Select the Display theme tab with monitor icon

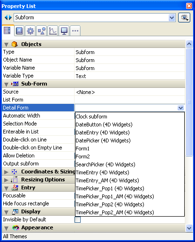click(64, 31)
